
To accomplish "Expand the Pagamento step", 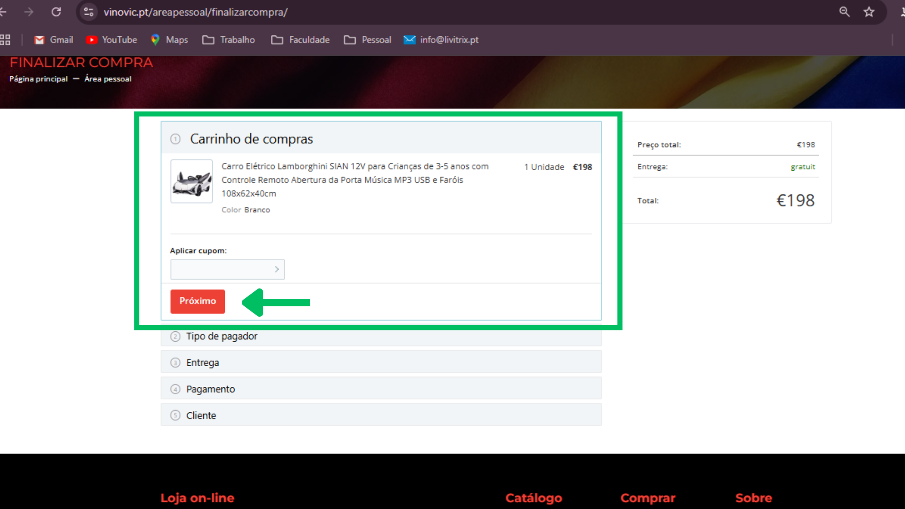I will [210, 389].
